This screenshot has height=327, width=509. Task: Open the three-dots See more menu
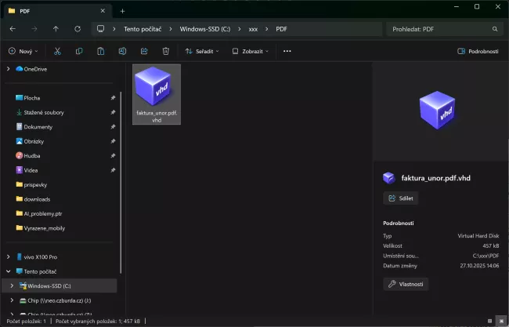287,51
